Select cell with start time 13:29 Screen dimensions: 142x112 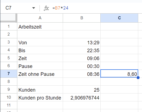click(x=82, y=42)
